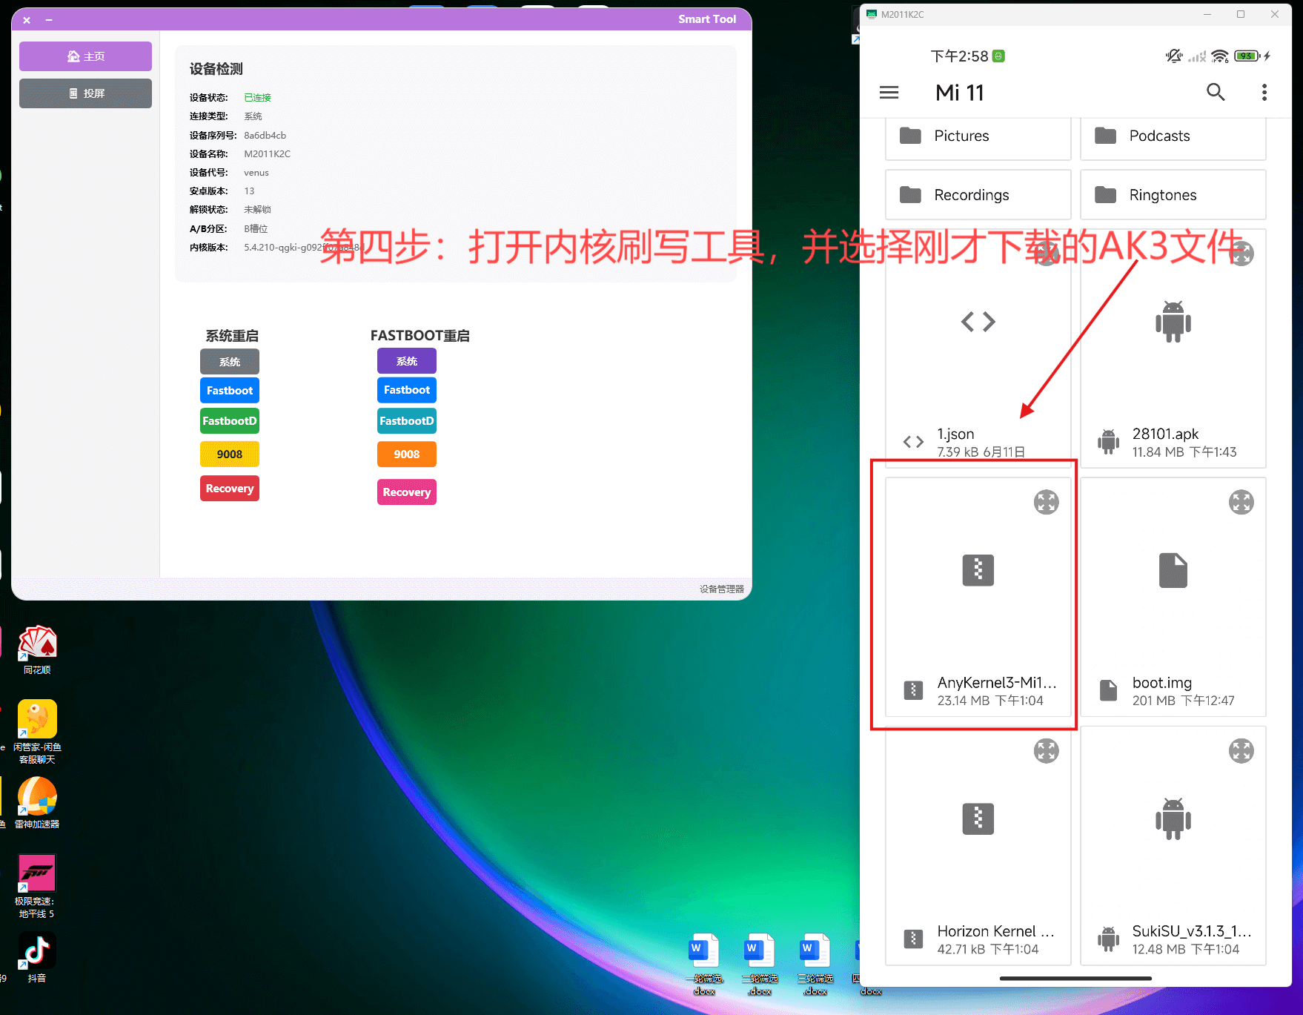
Task: Minimize the Smart Tool window
Action: click(49, 20)
